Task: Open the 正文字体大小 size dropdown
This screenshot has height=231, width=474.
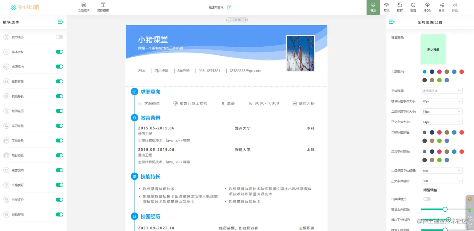Action: (442, 122)
